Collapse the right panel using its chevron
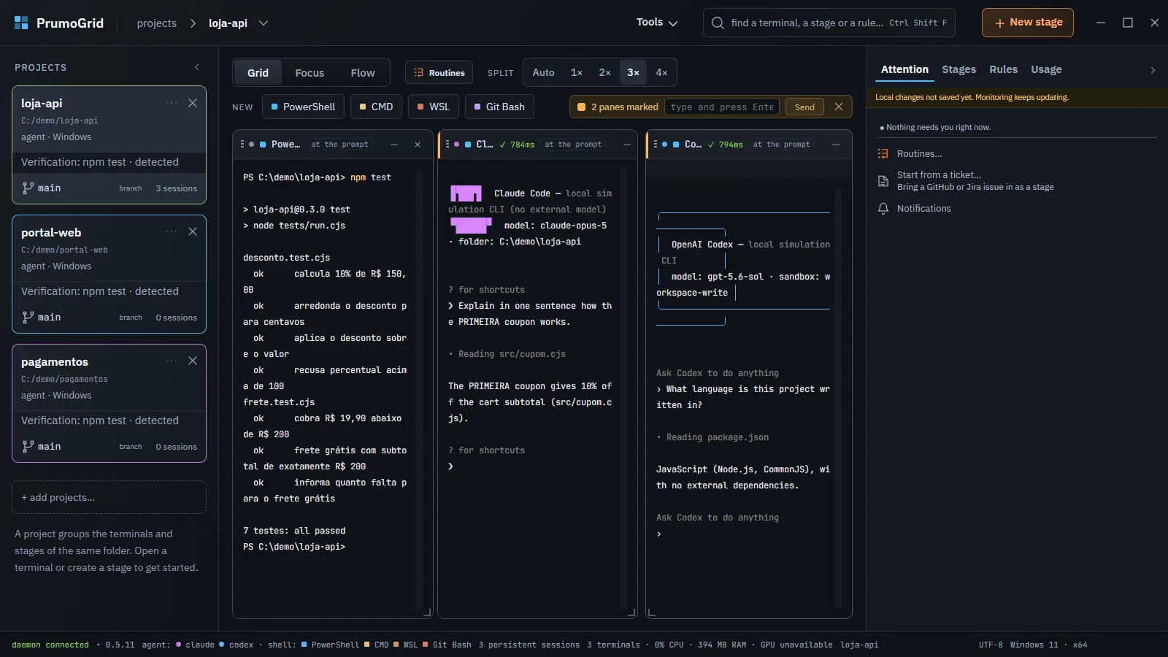Screen dimensions: 1168x657 pyautogui.click(x=1153, y=70)
